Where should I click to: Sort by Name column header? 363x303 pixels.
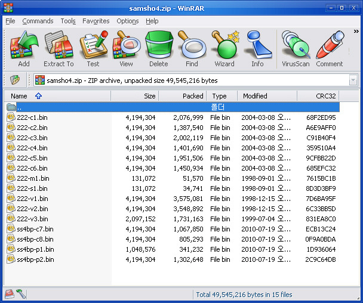(57, 96)
